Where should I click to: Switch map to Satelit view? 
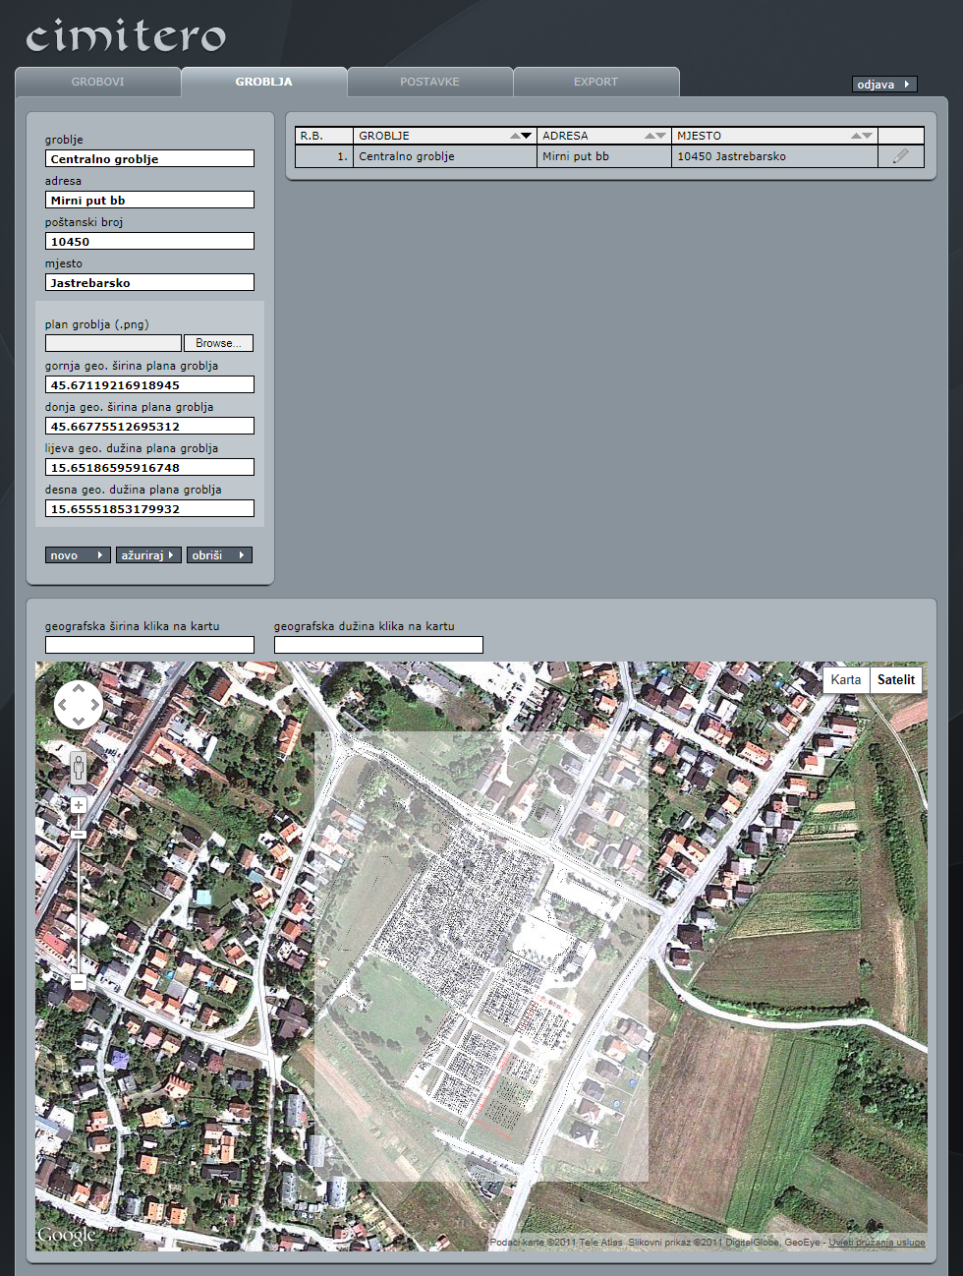click(x=895, y=679)
